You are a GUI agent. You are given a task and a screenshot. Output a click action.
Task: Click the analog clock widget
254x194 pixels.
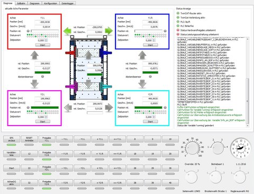coord(241,148)
